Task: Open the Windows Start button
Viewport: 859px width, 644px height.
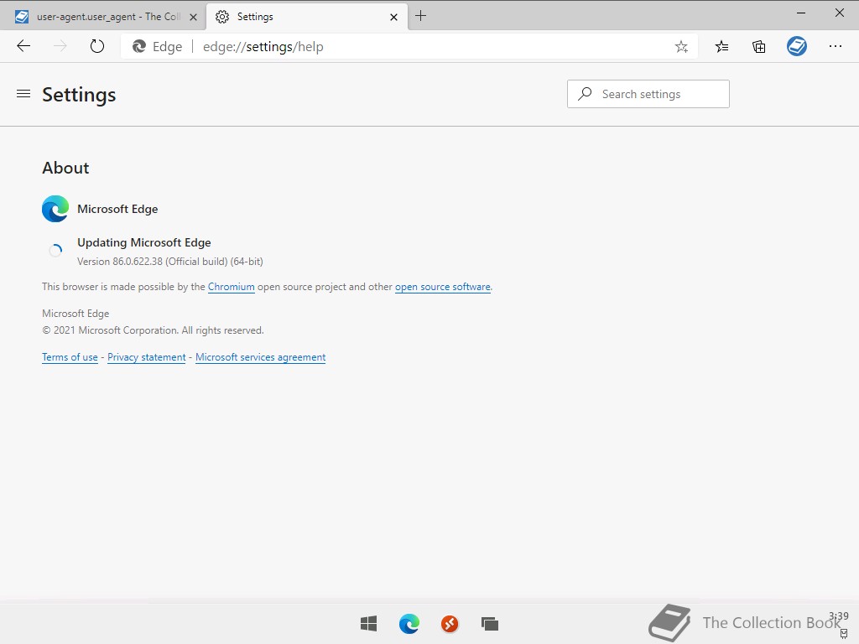Action: point(369,623)
